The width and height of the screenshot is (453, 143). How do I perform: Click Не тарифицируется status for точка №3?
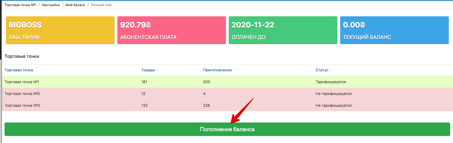[333, 106]
